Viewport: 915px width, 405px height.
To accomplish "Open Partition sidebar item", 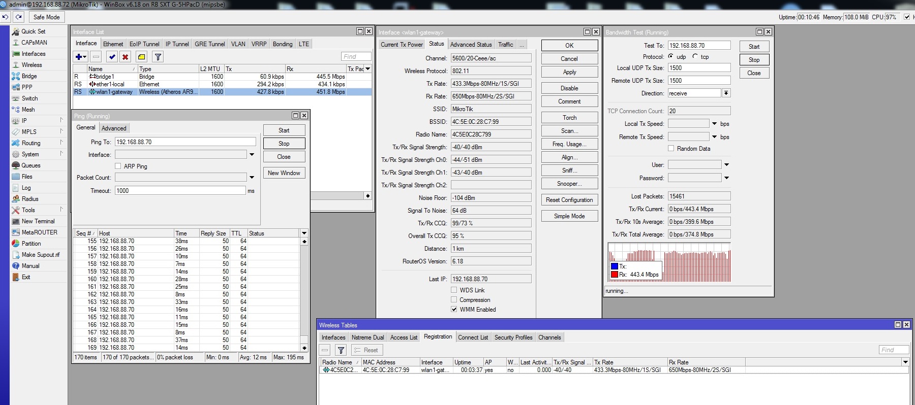I will click(x=31, y=244).
